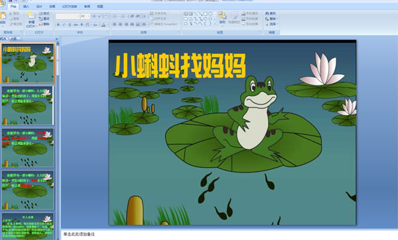Image resolution: width=398 pixels, height=240 pixels.
Task: Select the Down Arrow block shape
Action: [210, 19]
